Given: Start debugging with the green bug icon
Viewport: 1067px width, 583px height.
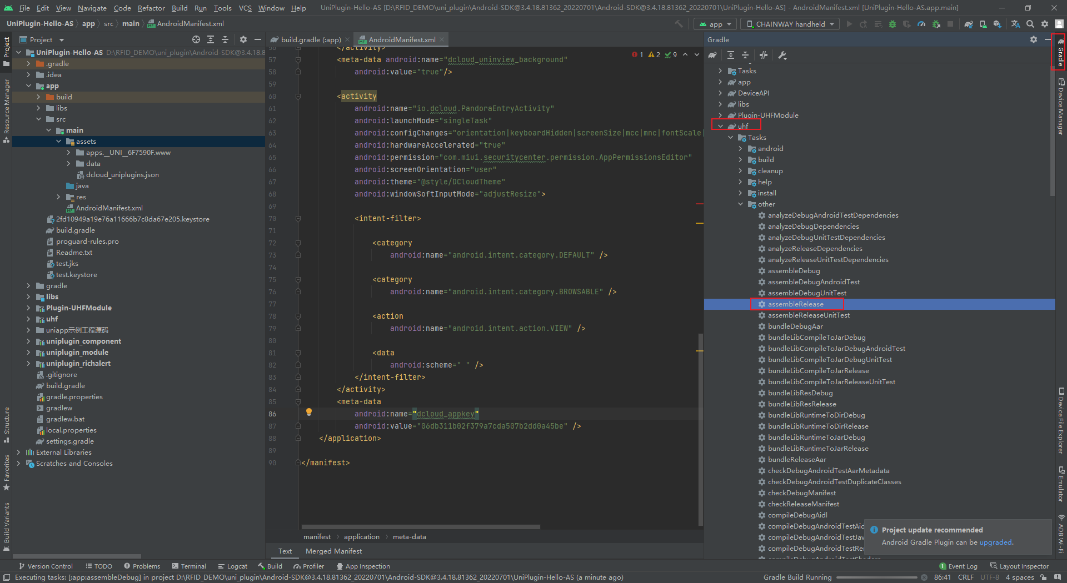Looking at the screenshot, I should coord(893,24).
